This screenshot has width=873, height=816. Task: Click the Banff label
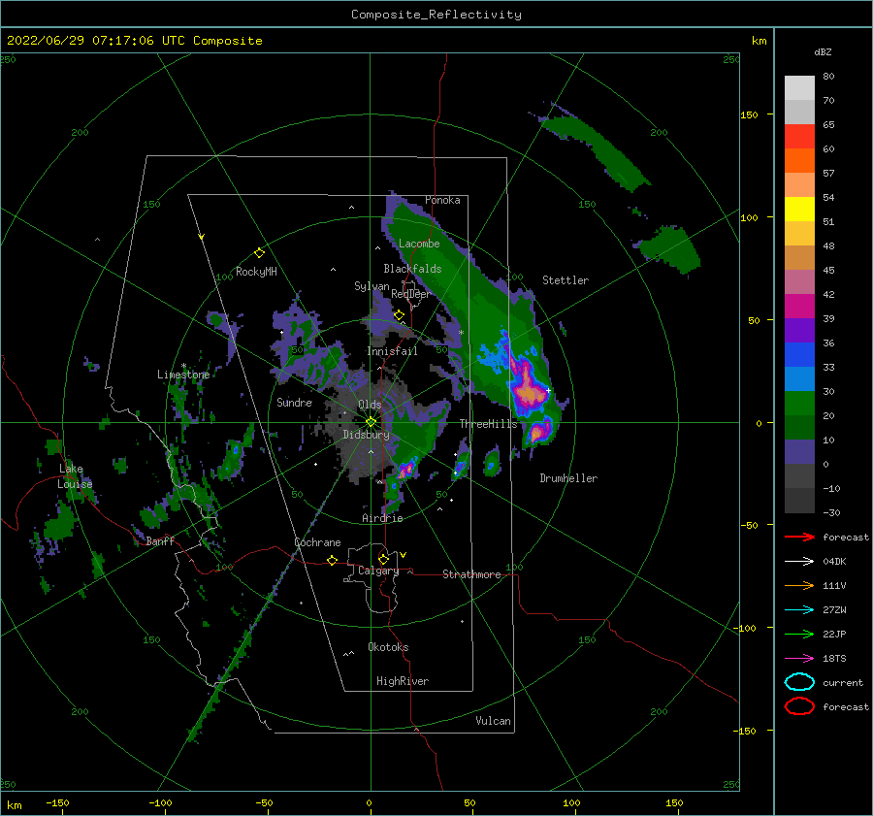tap(160, 540)
